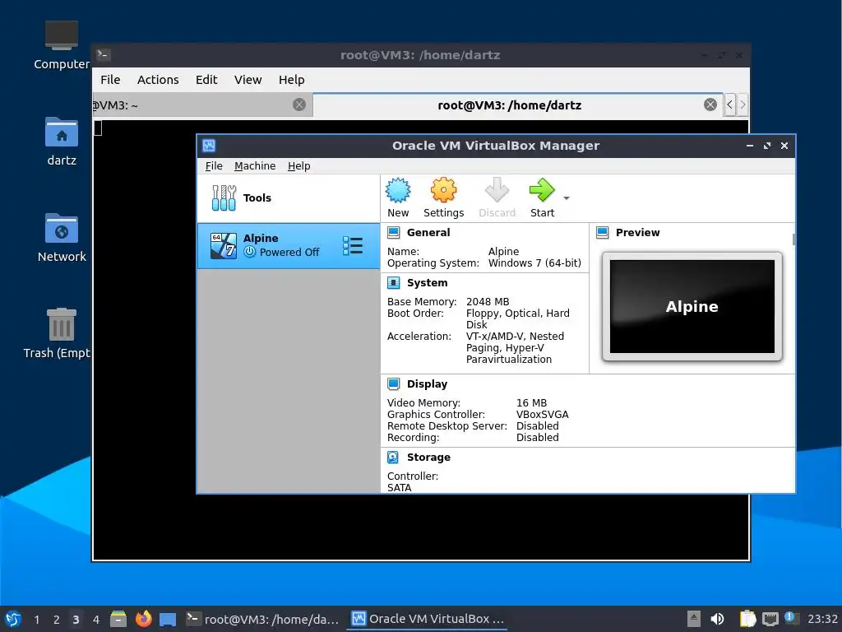Click 'Windows 7 (64-bit)' operating system value

534,263
